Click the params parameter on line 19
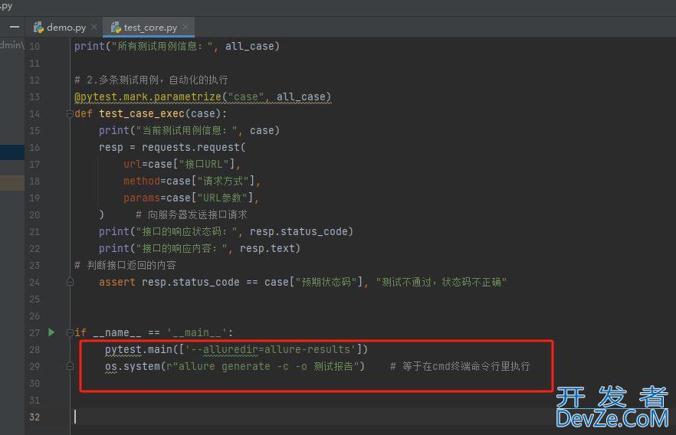The height and width of the screenshot is (435, 676). [x=142, y=198]
